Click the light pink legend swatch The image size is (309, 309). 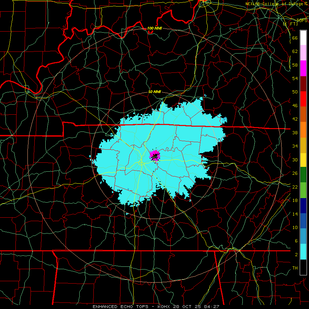[303, 53]
